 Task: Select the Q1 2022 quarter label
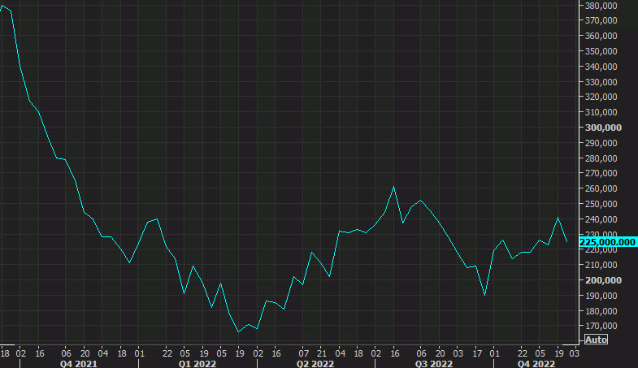197,363
